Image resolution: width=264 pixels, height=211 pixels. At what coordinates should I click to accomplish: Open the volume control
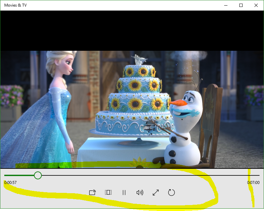pyautogui.click(x=140, y=193)
